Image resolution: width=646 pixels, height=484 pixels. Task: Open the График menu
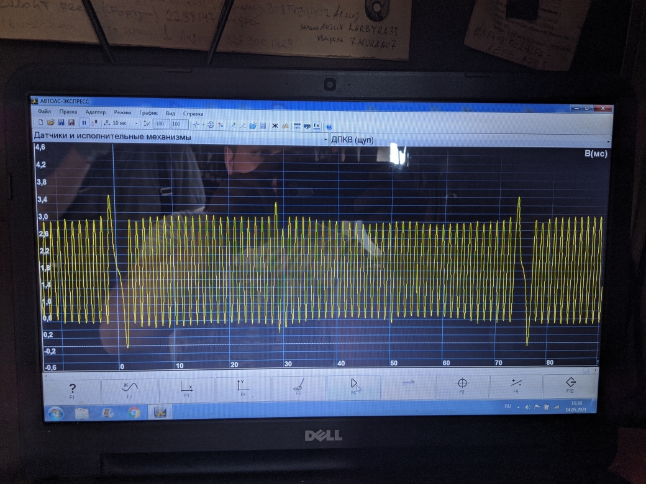(148, 113)
